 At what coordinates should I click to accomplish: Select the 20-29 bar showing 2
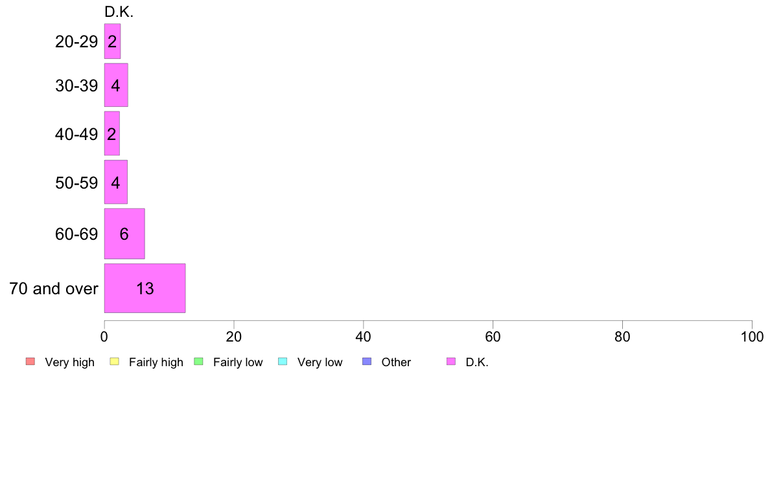click(113, 41)
